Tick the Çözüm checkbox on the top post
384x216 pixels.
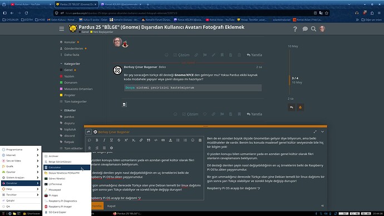tap(181, 55)
